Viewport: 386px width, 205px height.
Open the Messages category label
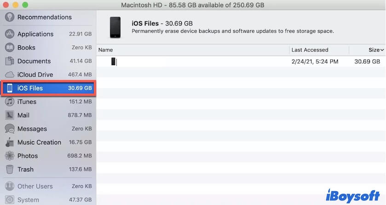click(x=32, y=129)
